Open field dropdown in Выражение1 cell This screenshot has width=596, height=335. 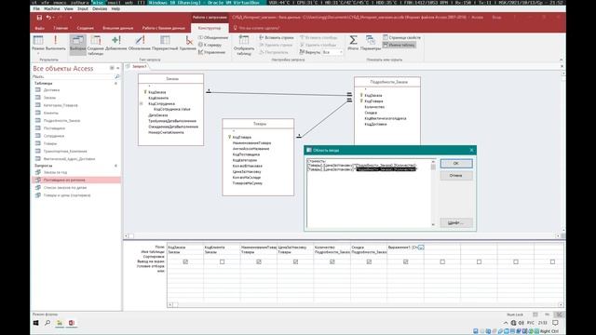pyautogui.click(x=421, y=248)
